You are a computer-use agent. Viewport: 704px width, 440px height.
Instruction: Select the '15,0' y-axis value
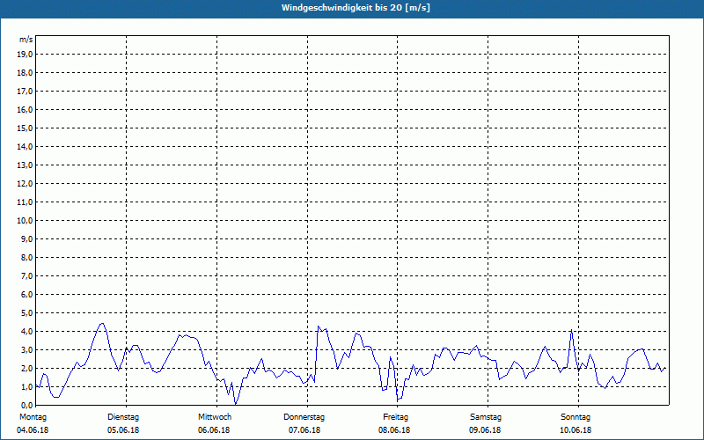click(26, 128)
